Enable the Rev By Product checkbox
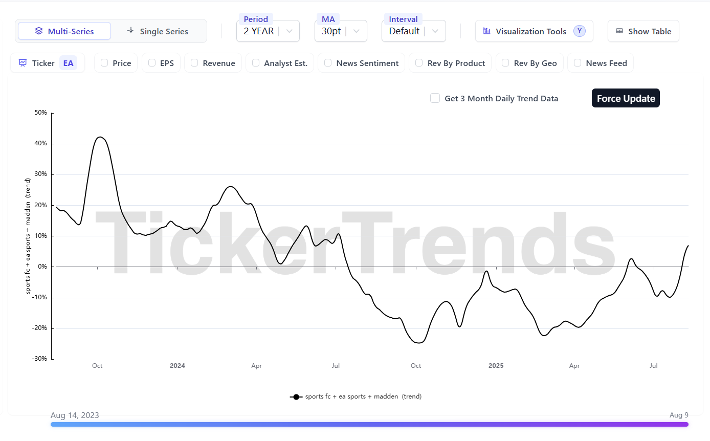The height and width of the screenshot is (441, 710). [419, 63]
